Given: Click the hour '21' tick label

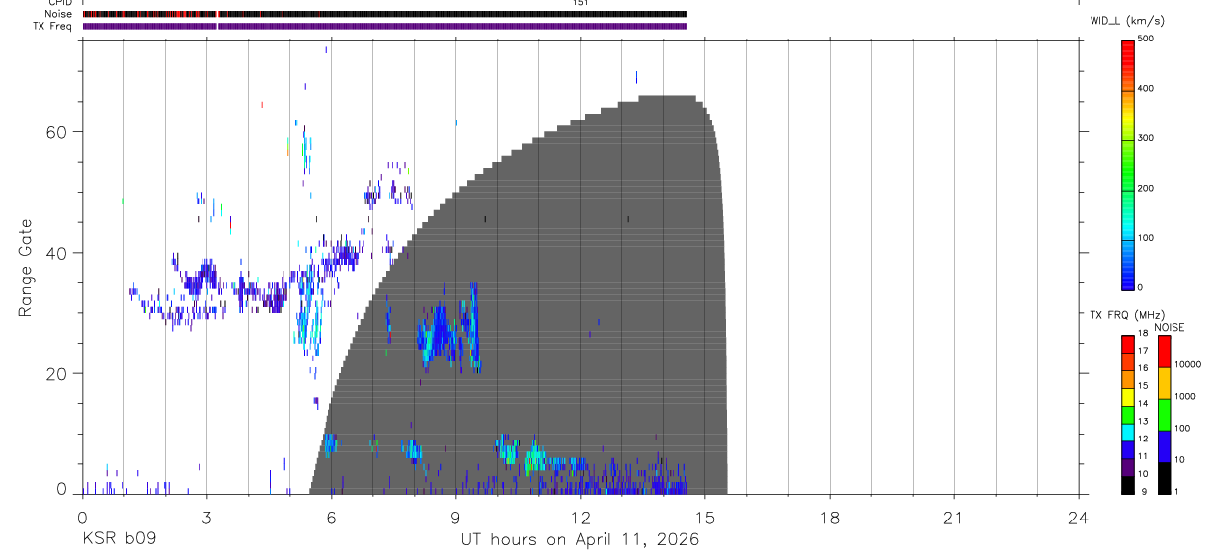Looking at the screenshot, I should click(953, 518).
